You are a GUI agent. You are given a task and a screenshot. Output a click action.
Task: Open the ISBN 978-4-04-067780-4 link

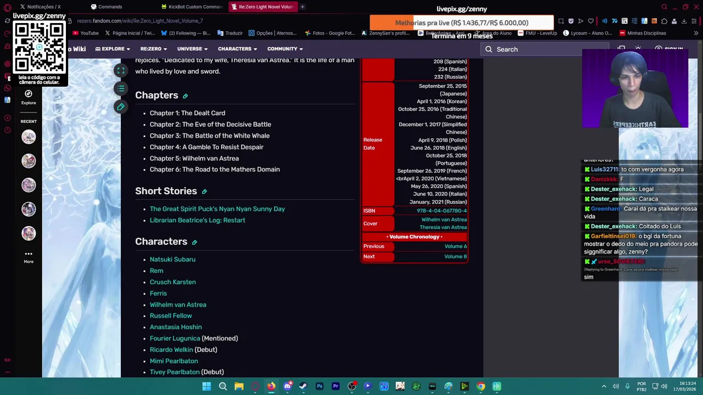(x=442, y=211)
